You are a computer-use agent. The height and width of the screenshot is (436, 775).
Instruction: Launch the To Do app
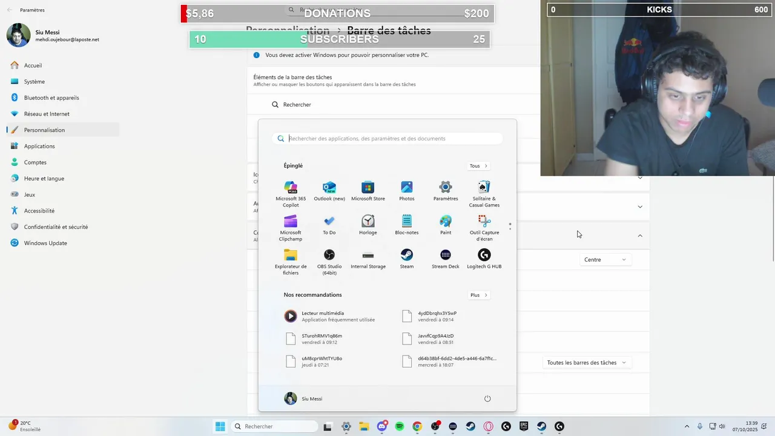point(329,225)
